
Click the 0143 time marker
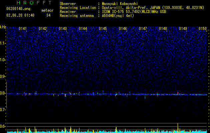click(x=63, y=29)
